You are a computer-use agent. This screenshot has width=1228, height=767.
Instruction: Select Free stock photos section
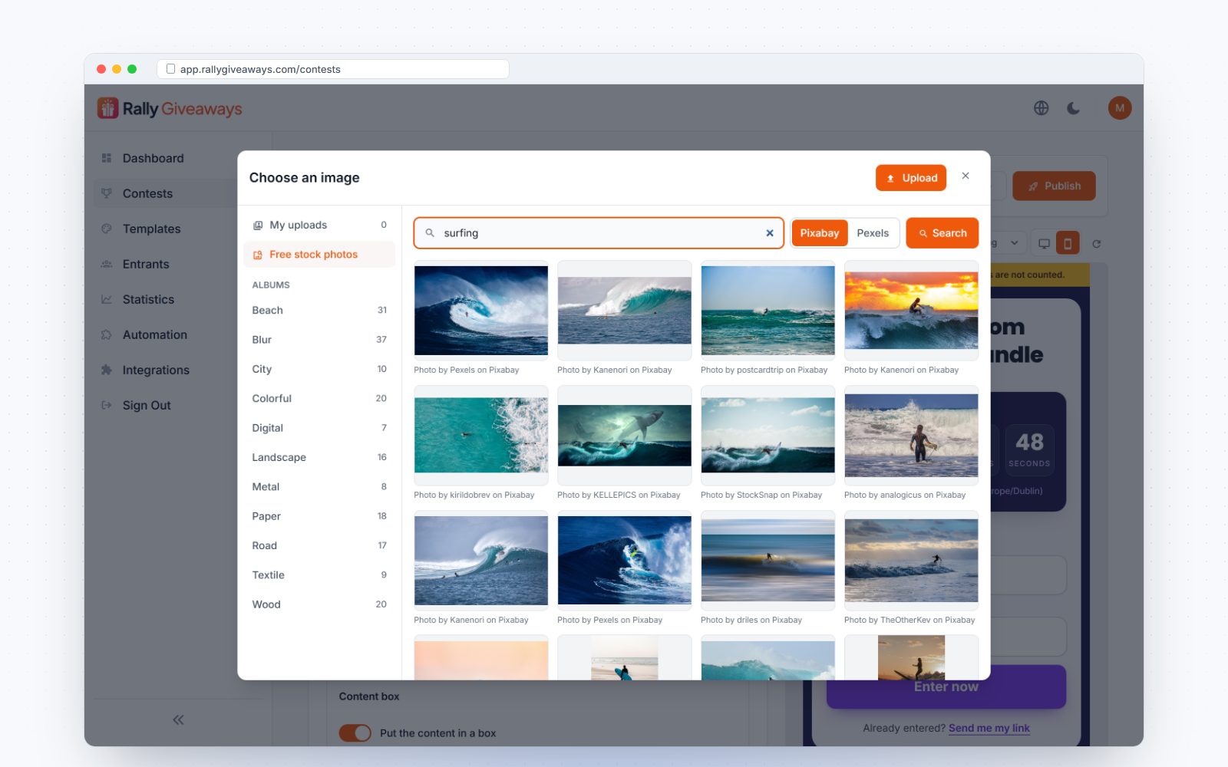pyautogui.click(x=319, y=255)
